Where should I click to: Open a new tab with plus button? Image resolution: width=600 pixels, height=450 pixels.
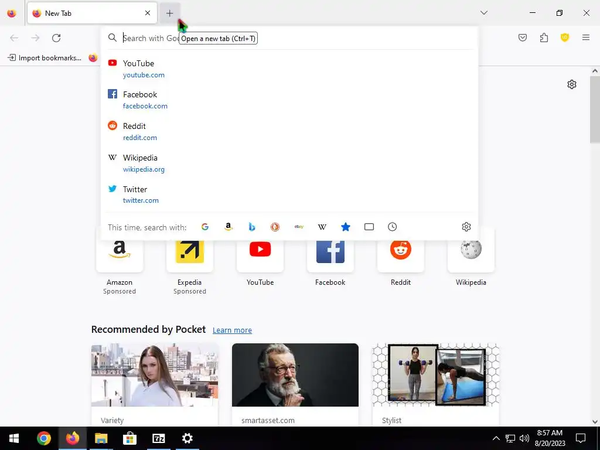pyautogui.click(x=169, y=13)
